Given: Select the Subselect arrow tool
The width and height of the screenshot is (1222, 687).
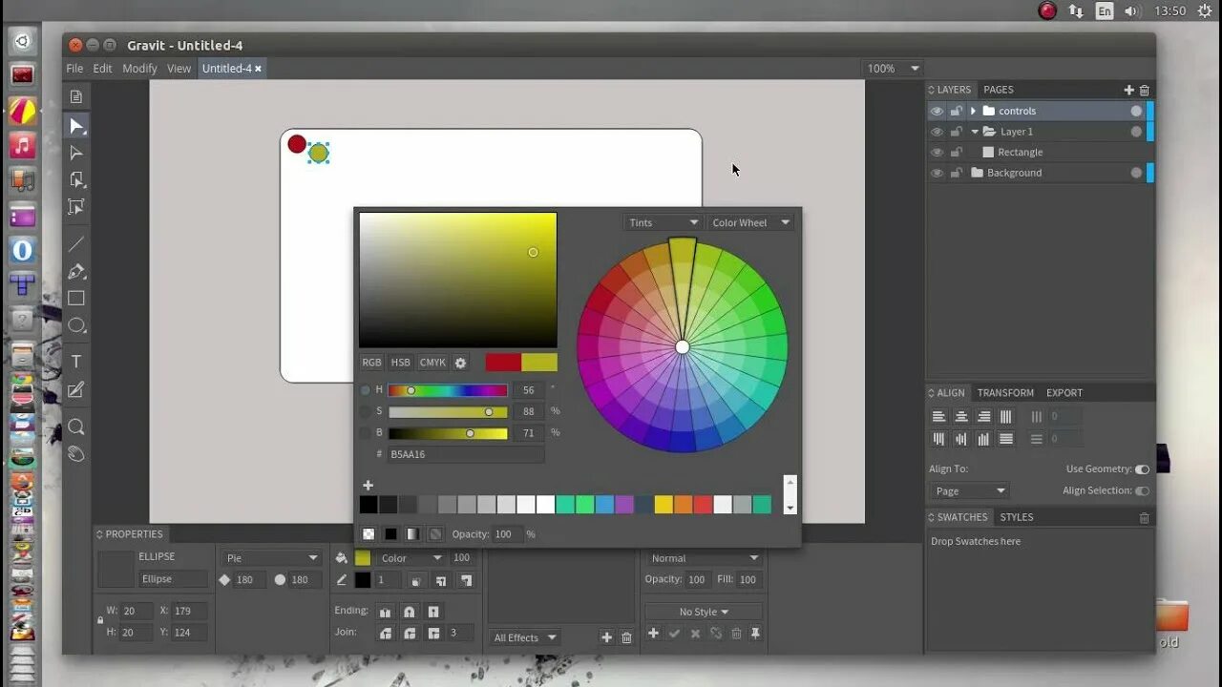Looking at the screenshot, I should point(76,153).
